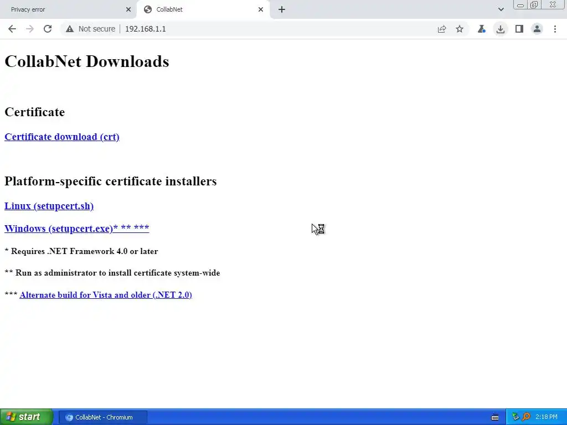
Task: Click the forward navigation arrow
Action: click(x=30, y=29)
